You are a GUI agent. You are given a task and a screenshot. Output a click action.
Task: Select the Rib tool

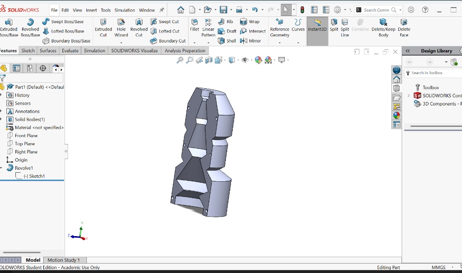click(x=225, y=21)
